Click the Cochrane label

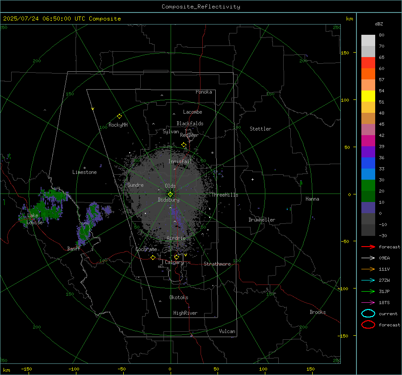[x=146, y=249]
